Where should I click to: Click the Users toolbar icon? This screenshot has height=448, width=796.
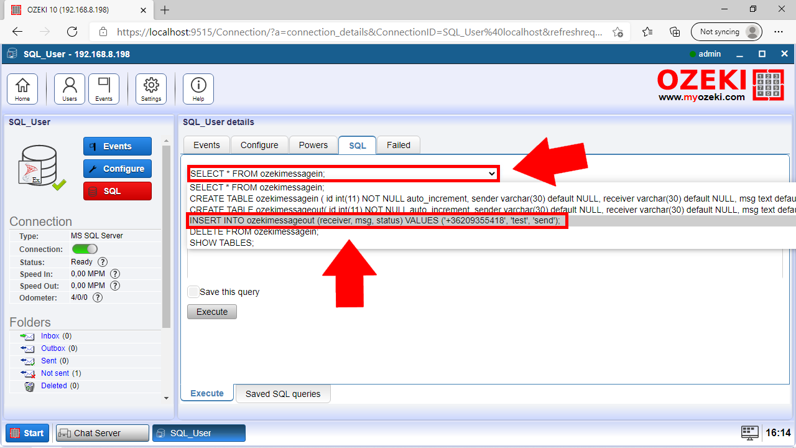coord(70,89)
